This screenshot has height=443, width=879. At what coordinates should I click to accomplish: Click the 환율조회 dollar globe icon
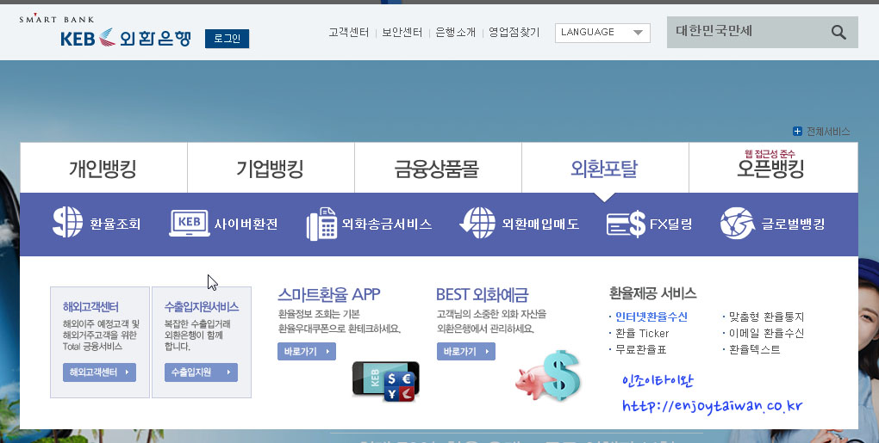(67, 222)
